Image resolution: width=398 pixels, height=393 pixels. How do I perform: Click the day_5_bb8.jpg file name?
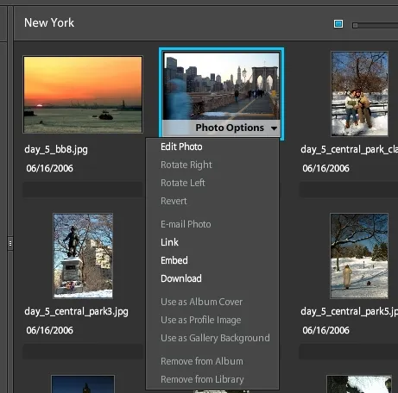(x=56, y=150)
